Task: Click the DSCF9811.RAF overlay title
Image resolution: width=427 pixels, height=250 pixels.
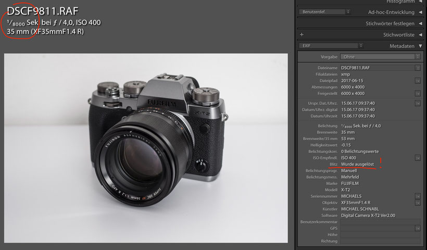Action: (43, 11)
